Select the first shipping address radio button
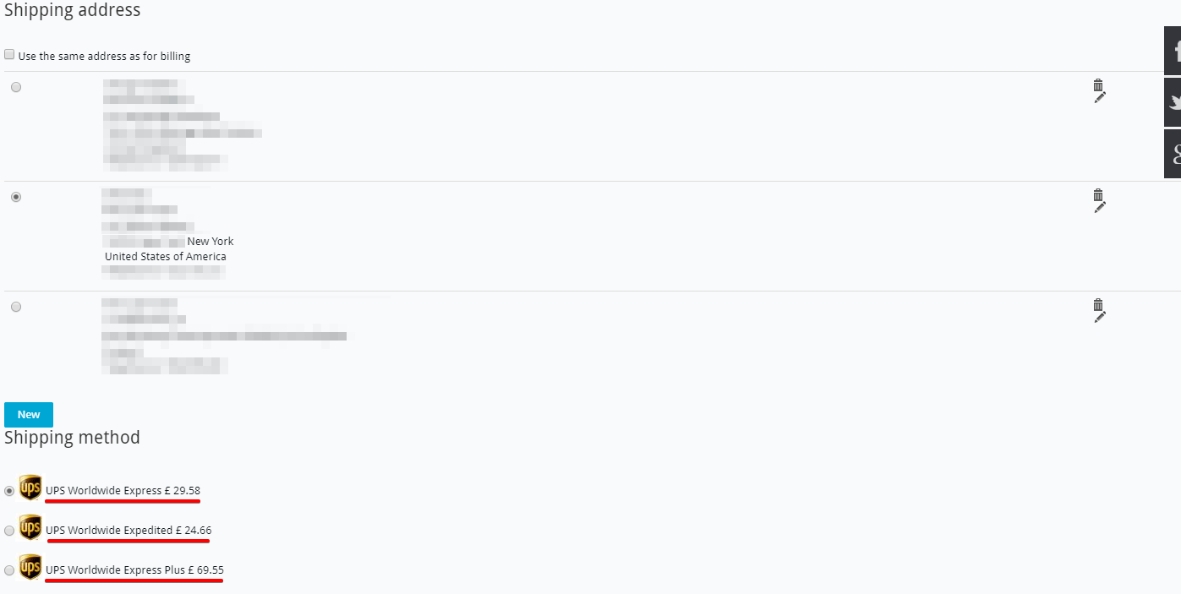1181x594 pixels. coord(16,87)
